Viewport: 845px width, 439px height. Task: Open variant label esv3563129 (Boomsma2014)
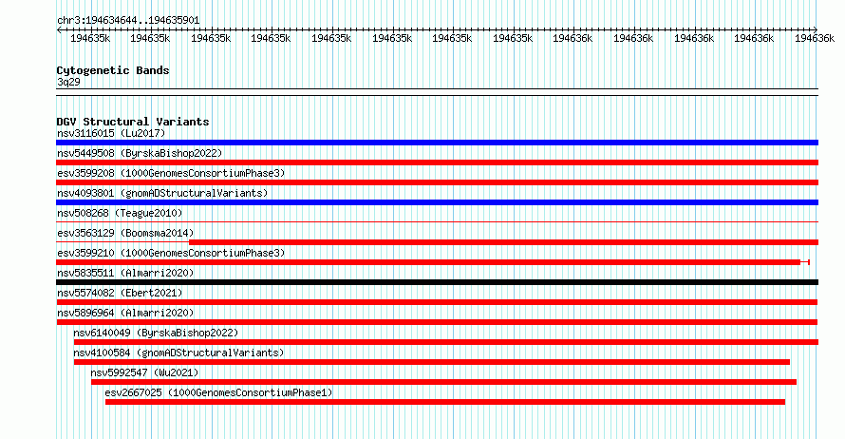(x=125, y=233)
